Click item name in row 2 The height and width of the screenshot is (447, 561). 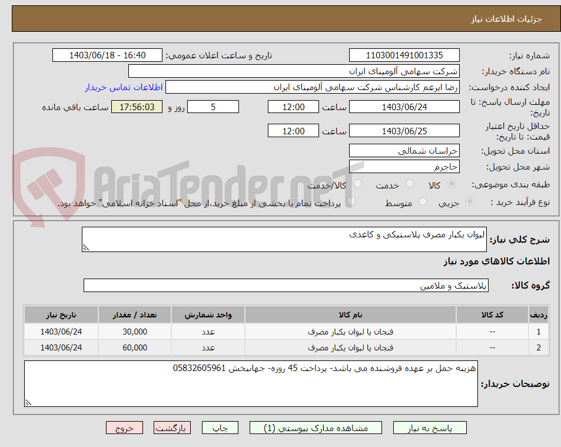point(351,347)
